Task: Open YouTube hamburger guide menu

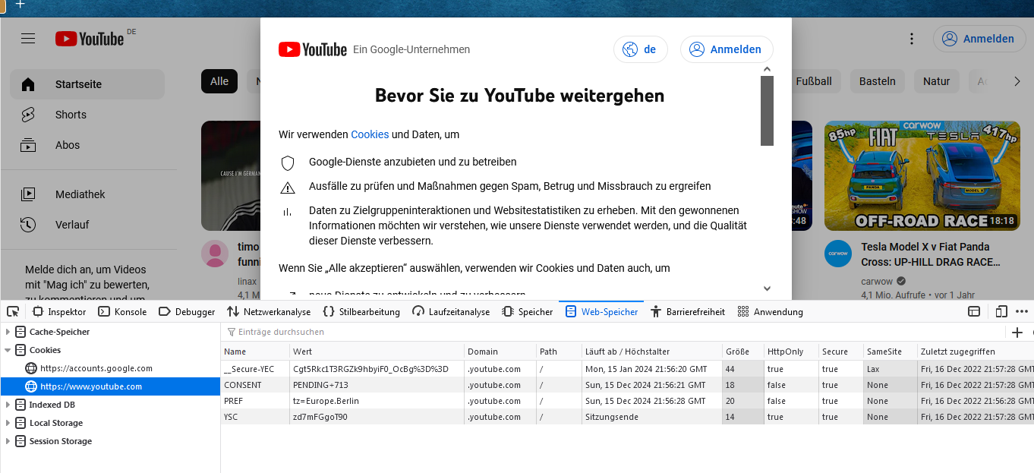Action: point(28,39)
